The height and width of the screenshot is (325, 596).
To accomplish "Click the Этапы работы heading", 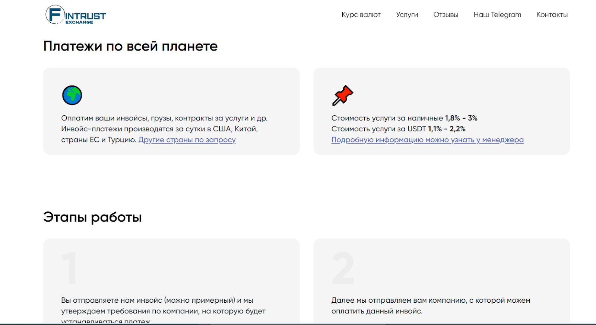I will point(92,217).
